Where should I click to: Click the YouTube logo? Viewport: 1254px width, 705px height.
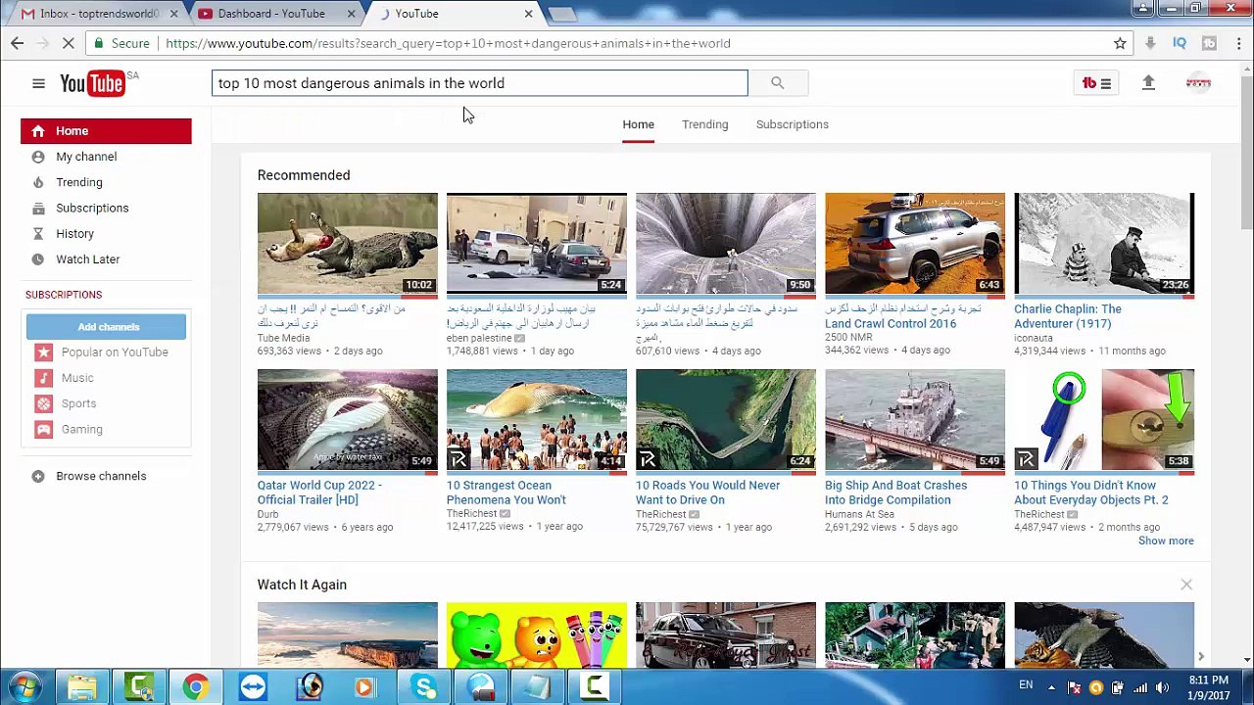[x=93, y=83]
